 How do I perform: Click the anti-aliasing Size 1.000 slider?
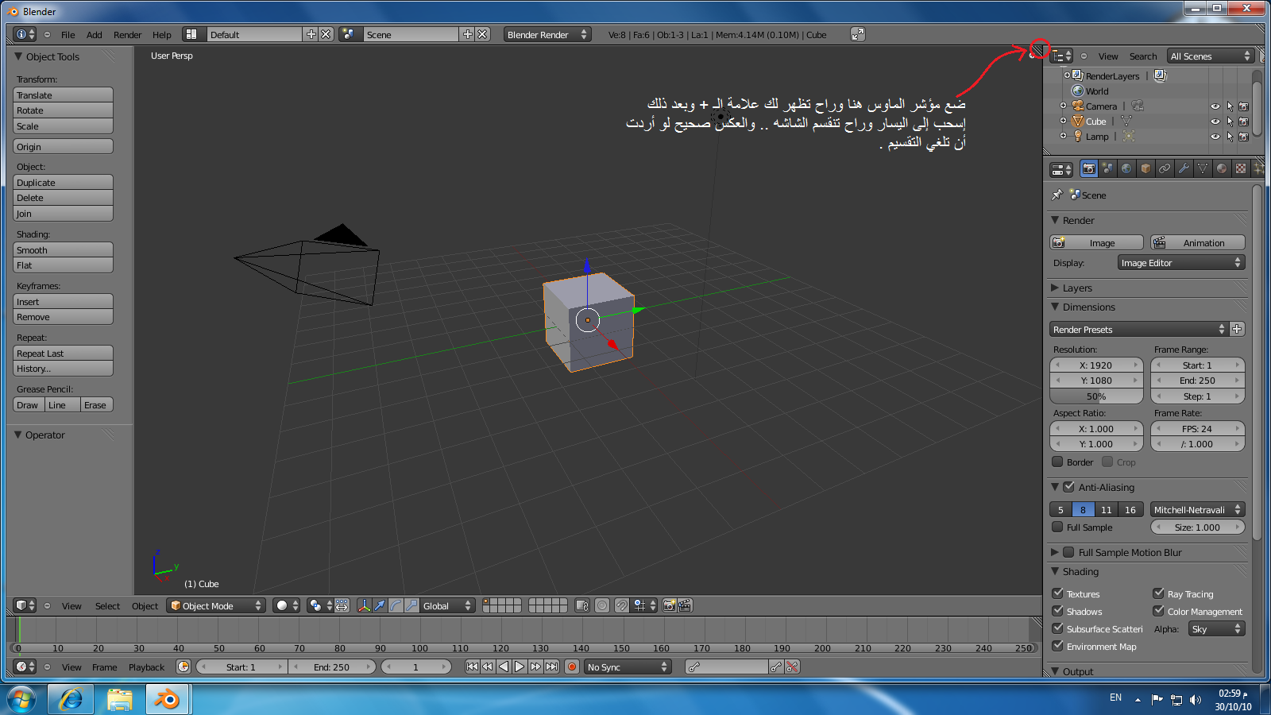1198,527
